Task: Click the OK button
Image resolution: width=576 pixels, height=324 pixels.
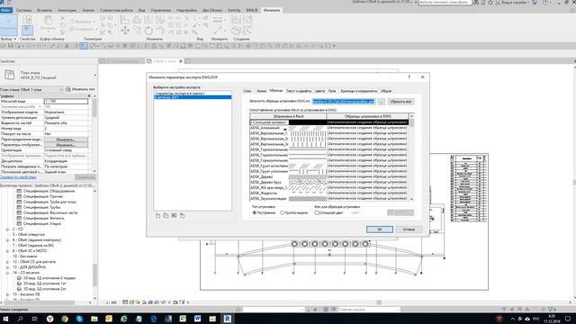Action: point(380,229)
